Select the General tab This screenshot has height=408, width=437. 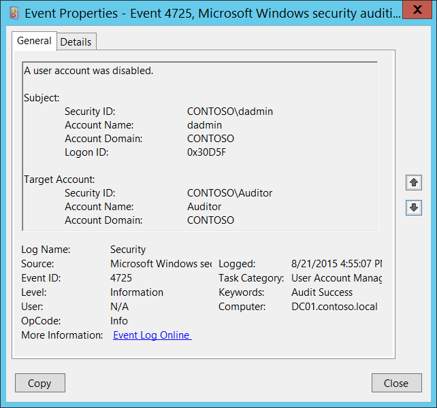coord(34,41)
